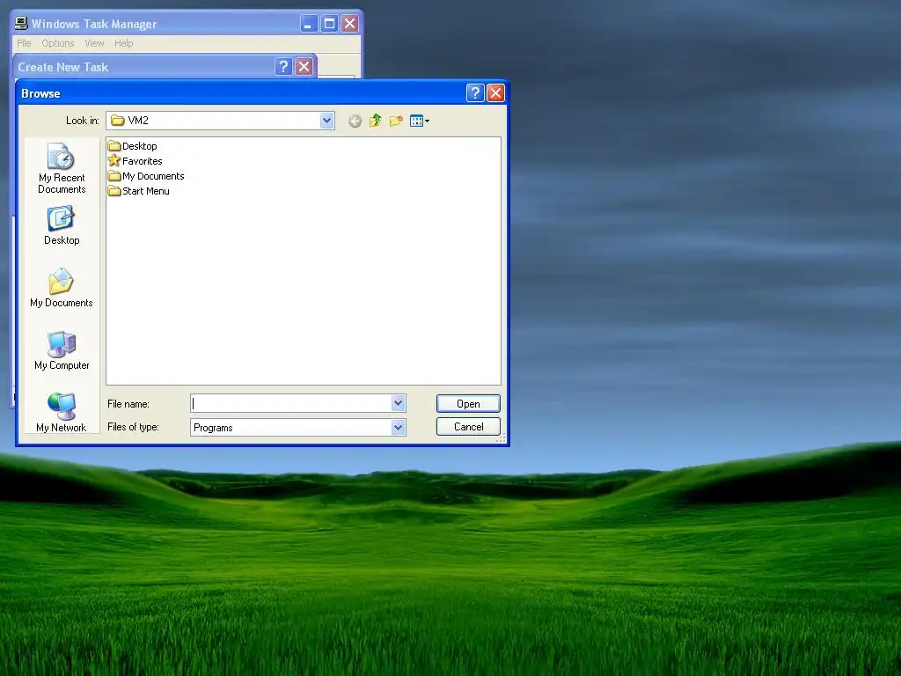This screenshot has width=901, height=676.
Task: Open Task Manager File menu
Action: point(24,43)
